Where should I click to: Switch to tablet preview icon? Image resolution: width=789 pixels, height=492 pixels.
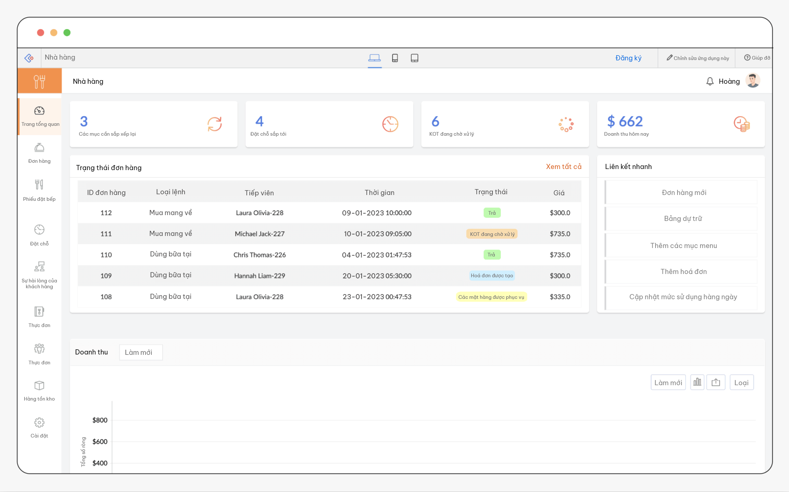click(x=414, y=58)
